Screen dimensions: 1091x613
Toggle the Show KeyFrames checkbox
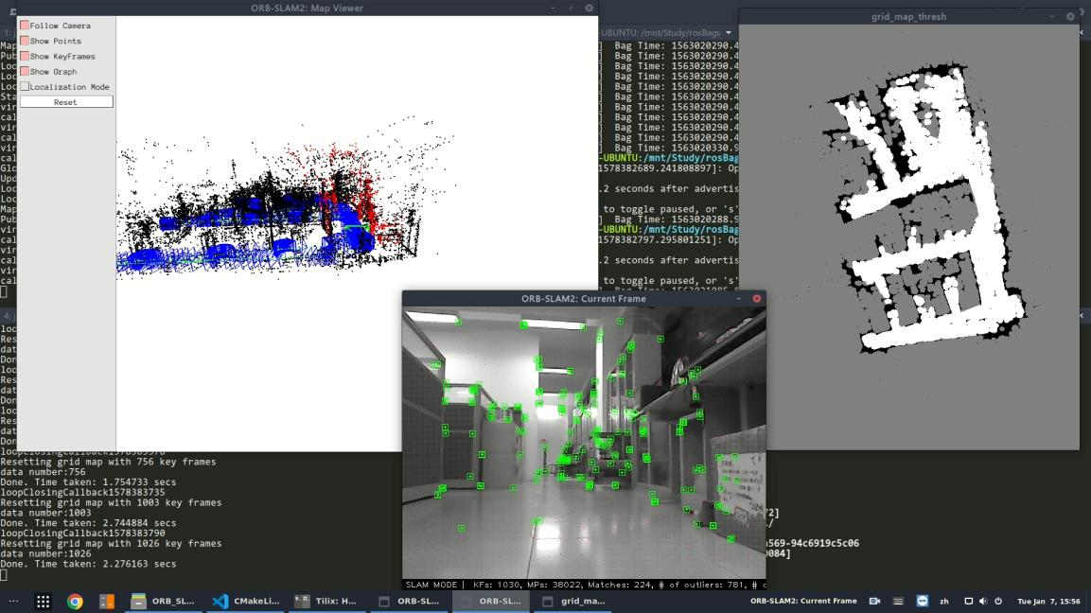coord(25,56)
